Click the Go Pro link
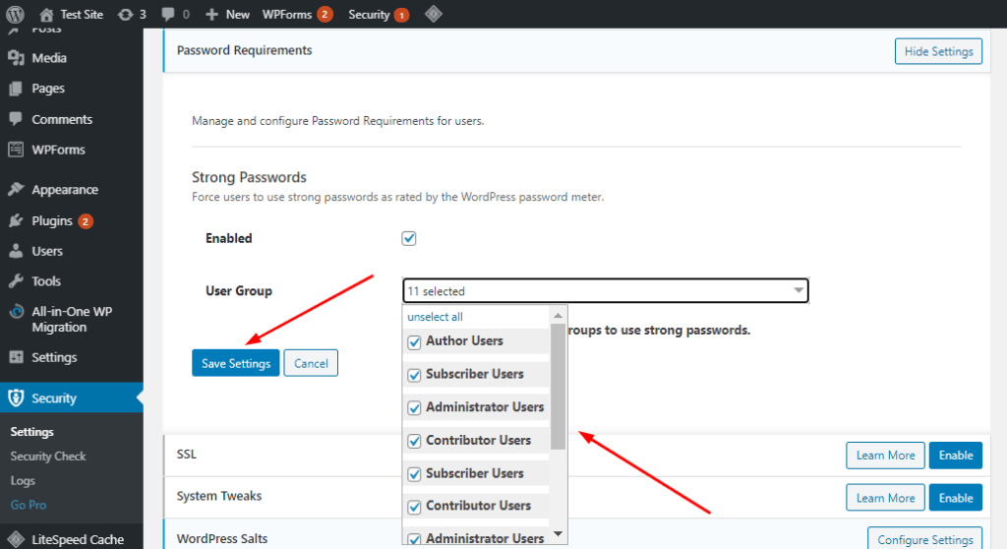The width and height of the screenshot is (1007, 549). (x=29, y=505)
